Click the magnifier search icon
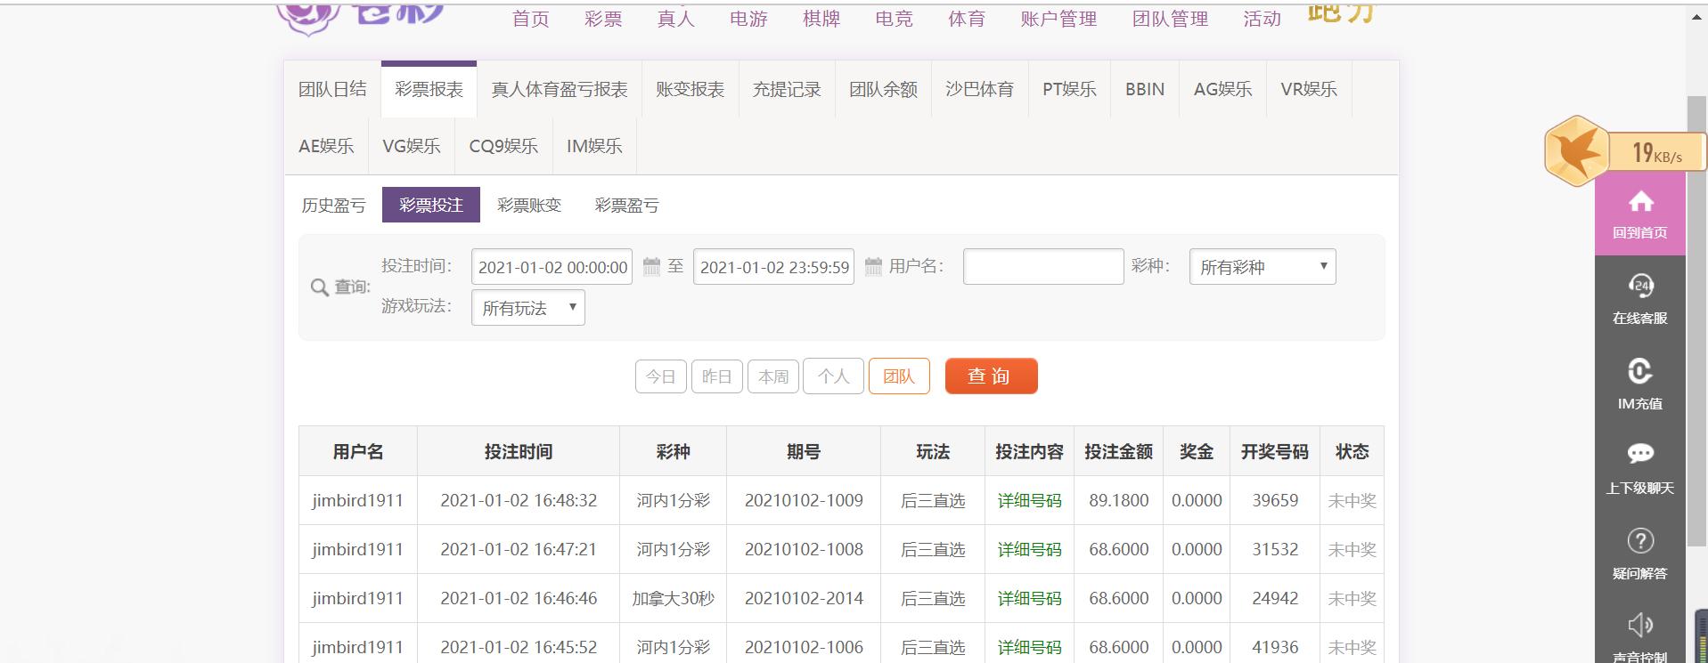Viewport: 1708px width, 663px height. pos(319,287)
